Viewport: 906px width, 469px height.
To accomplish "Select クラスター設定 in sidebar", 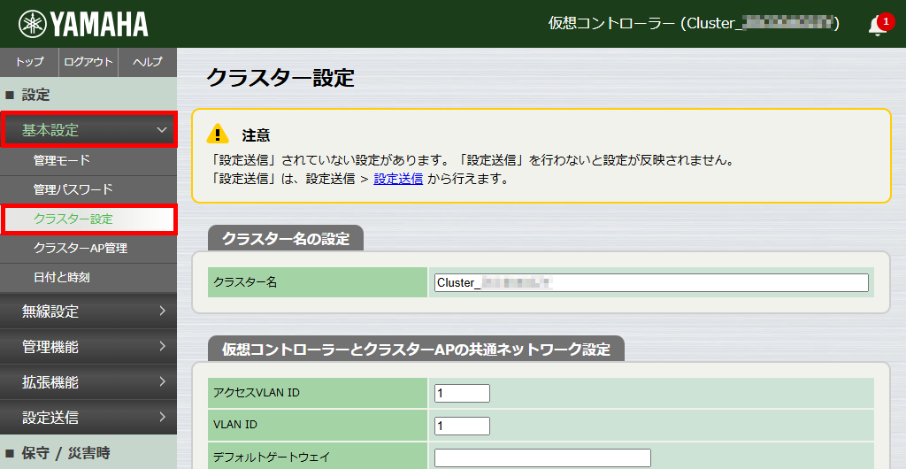I will 88,219.
